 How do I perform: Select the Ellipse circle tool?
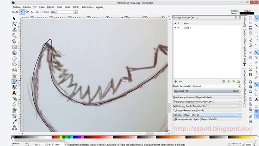pos(14,58)
